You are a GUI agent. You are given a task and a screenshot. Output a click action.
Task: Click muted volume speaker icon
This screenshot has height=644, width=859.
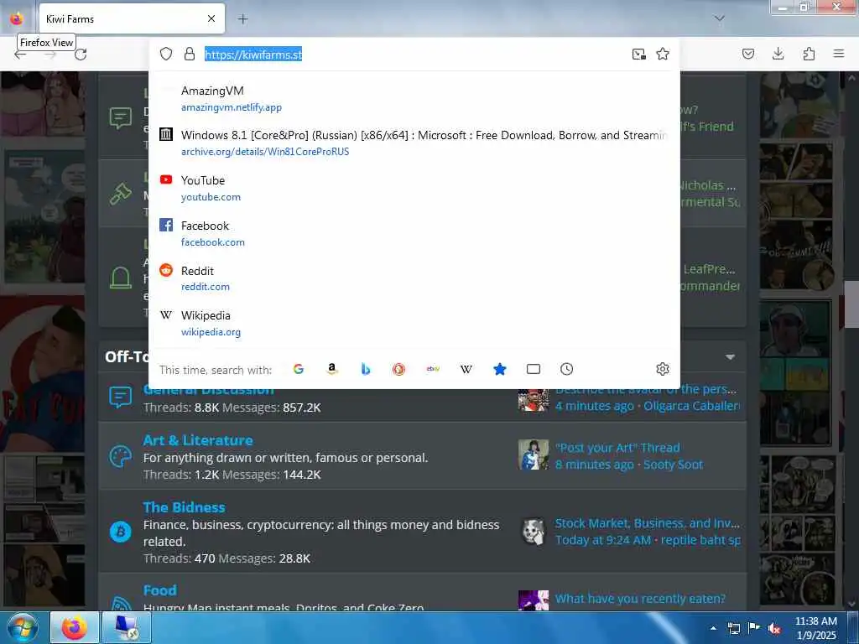point(774,628)
